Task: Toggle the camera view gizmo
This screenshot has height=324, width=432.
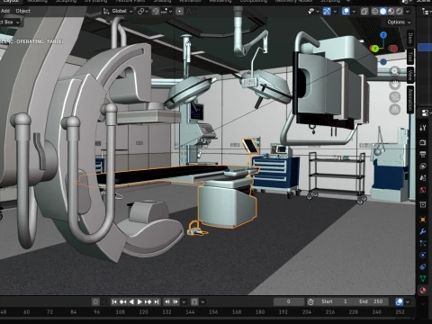Action: pyautogui.click(x=395, y=97)
